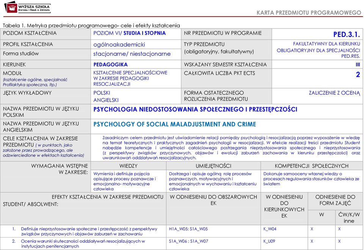Click the paragraph starting 'Zasadniczym celem przedmiotu'
Screen dimensions: 364x250
click(x=231, y=148)
